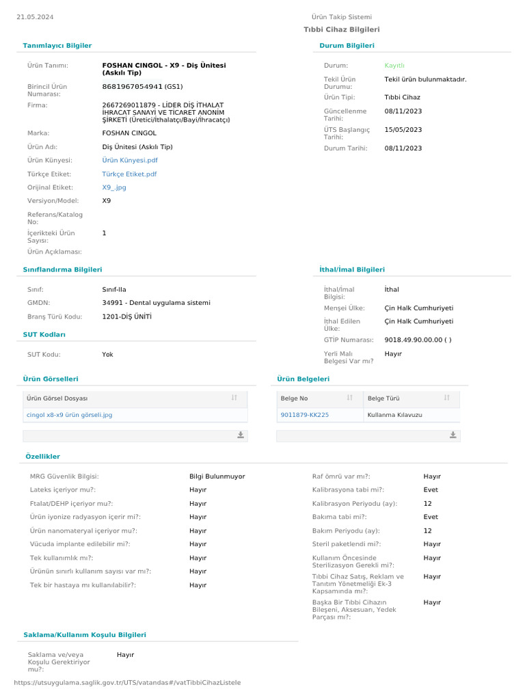
Task: Click the Kalibrasyon Periyodu (ay) value 12
Action: click(428, 504)
